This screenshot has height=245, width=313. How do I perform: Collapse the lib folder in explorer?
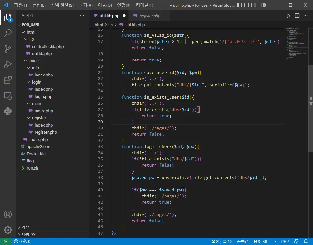31,39
